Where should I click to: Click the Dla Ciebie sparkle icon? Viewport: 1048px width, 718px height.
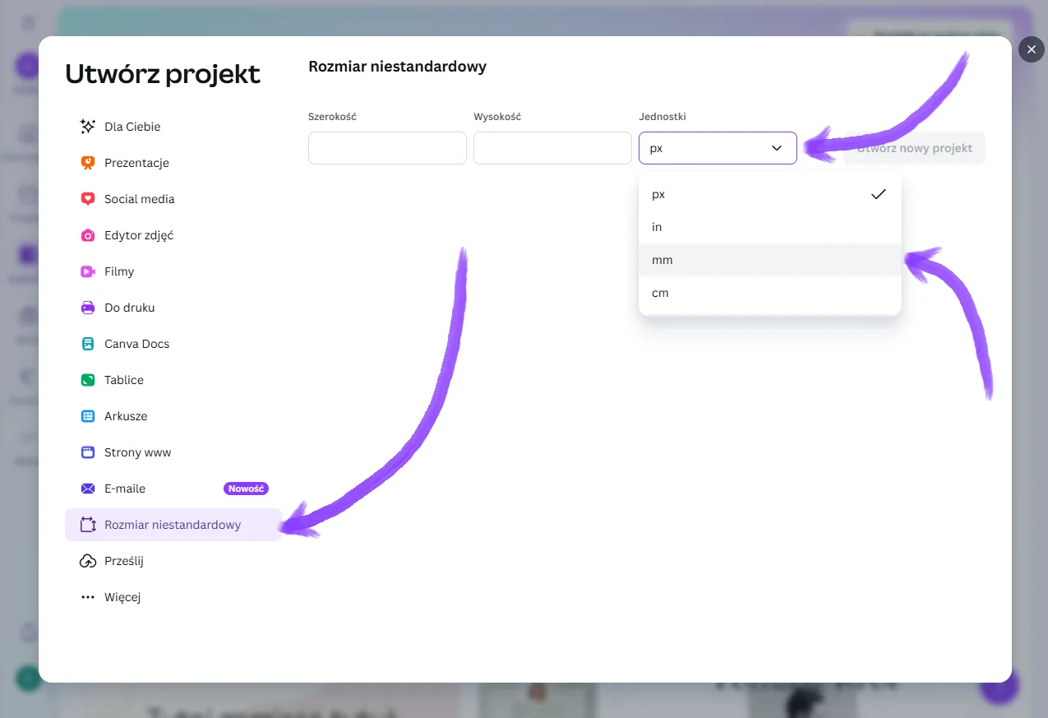tap(88, 127)
